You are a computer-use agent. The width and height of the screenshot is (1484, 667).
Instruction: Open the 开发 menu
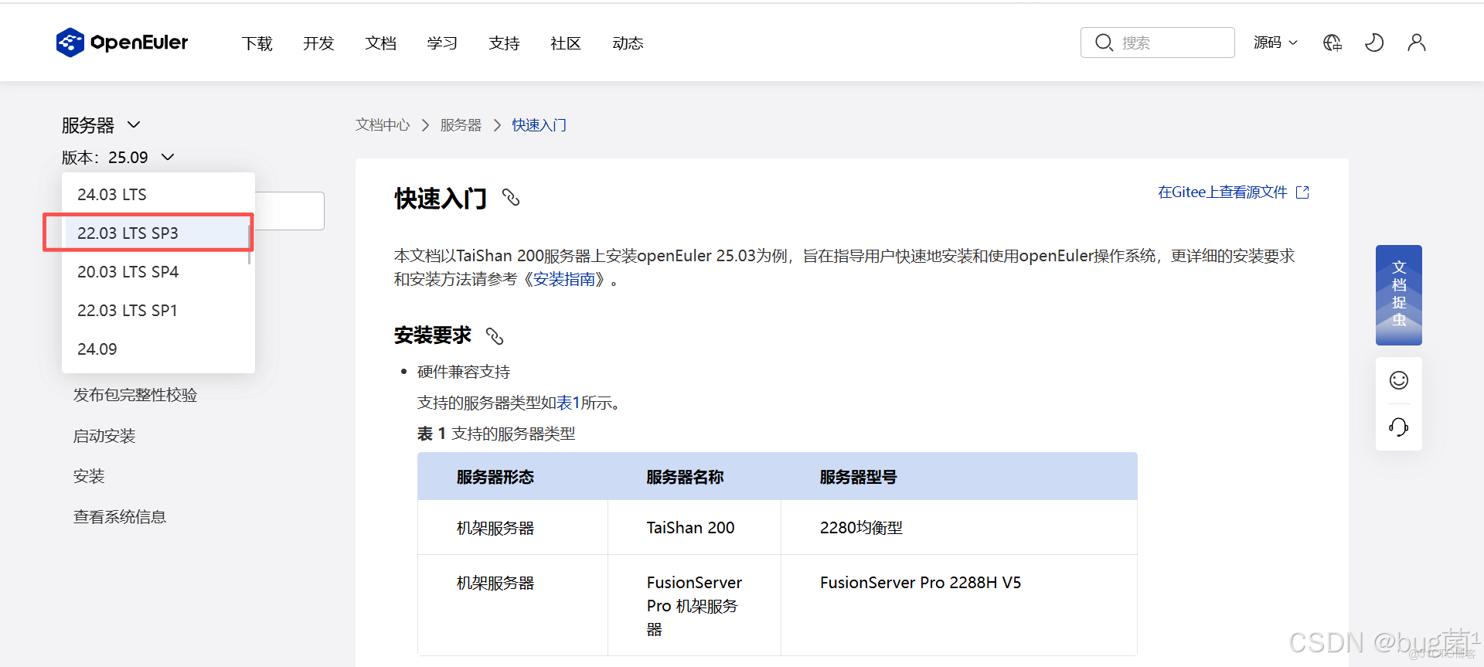coord(318,43)
